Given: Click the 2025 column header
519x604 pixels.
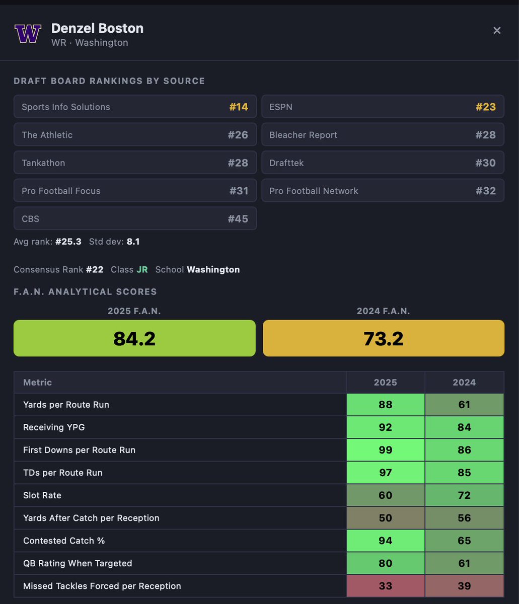Looking at the screenshot, I should [386, 383].
